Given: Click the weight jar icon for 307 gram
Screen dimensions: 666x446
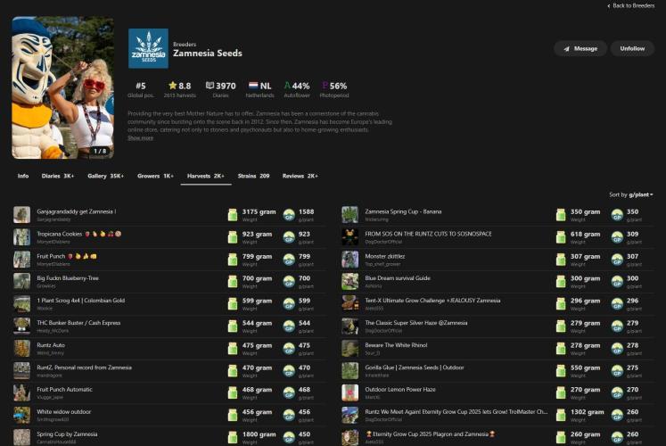Looking at the screenshot, I should (561, 259).
